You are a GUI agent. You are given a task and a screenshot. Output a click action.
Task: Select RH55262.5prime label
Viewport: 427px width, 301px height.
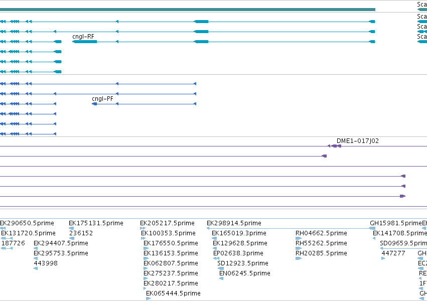click(321, 243)
